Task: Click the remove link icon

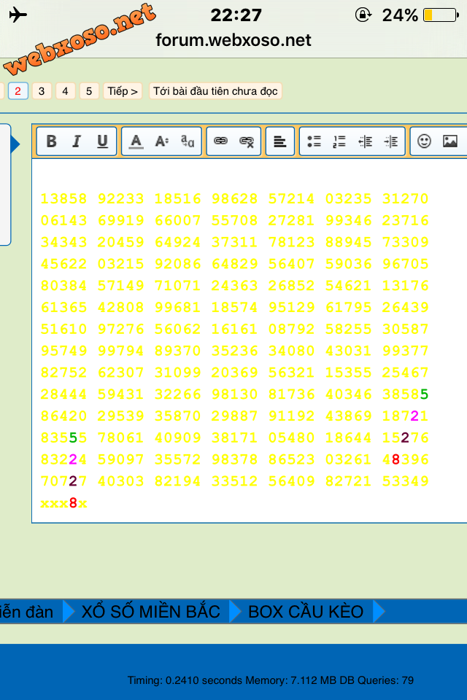Action: 247,141
